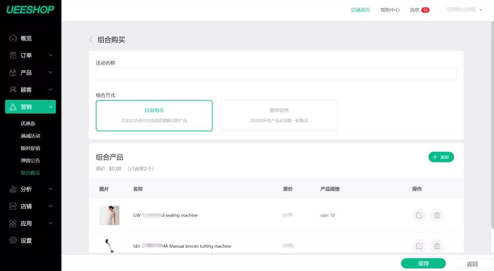Click the sealing machine product thumbnail

[x=109, y=215]
